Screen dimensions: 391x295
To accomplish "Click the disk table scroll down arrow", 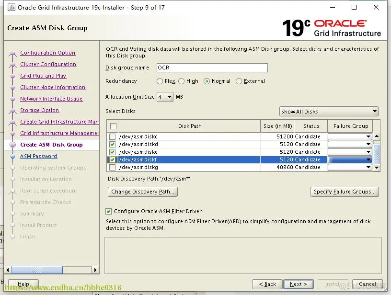I will (x=377, y=168).
